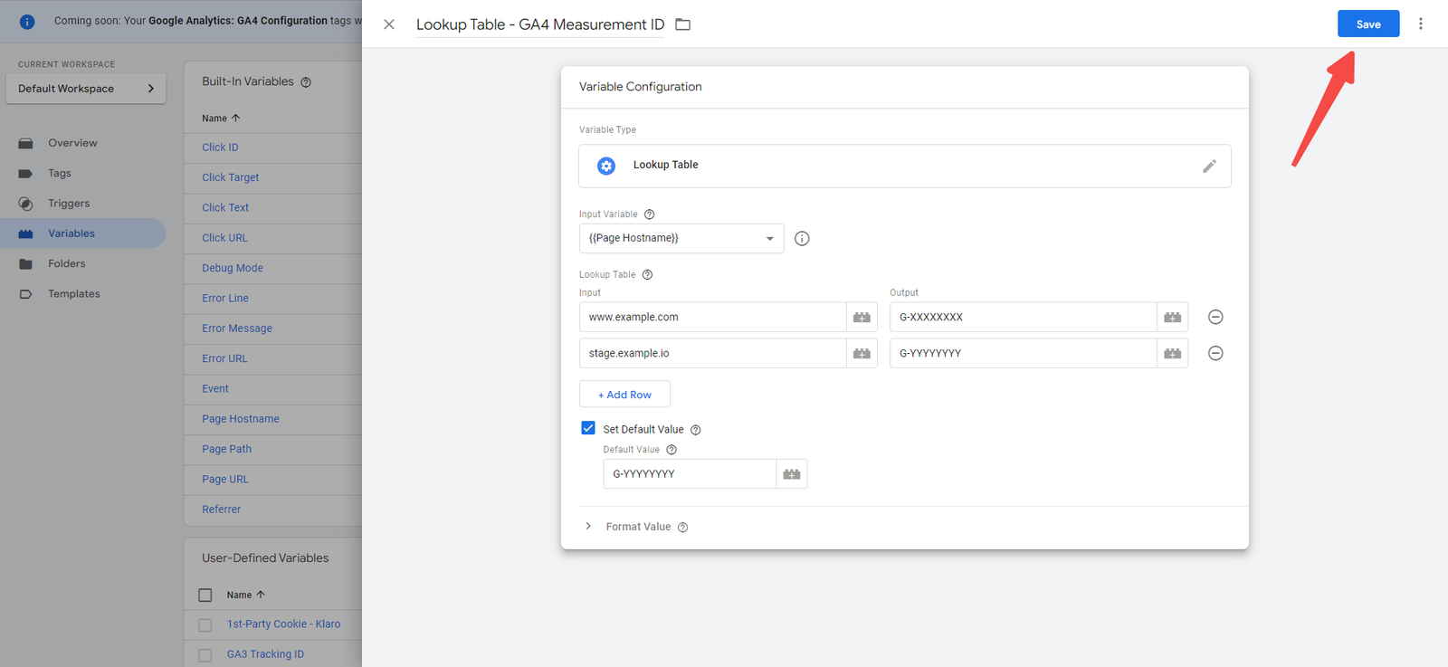Viewport: 1448px width, 667px height.
Task: Tick the GA3 Tracking ID checkbox
Action: [x=205, y=654]
